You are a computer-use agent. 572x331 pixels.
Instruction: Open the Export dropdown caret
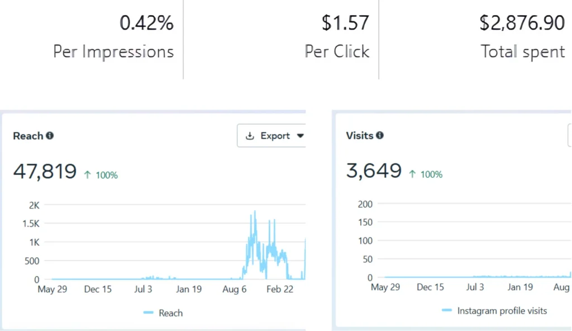click(300, 136)
